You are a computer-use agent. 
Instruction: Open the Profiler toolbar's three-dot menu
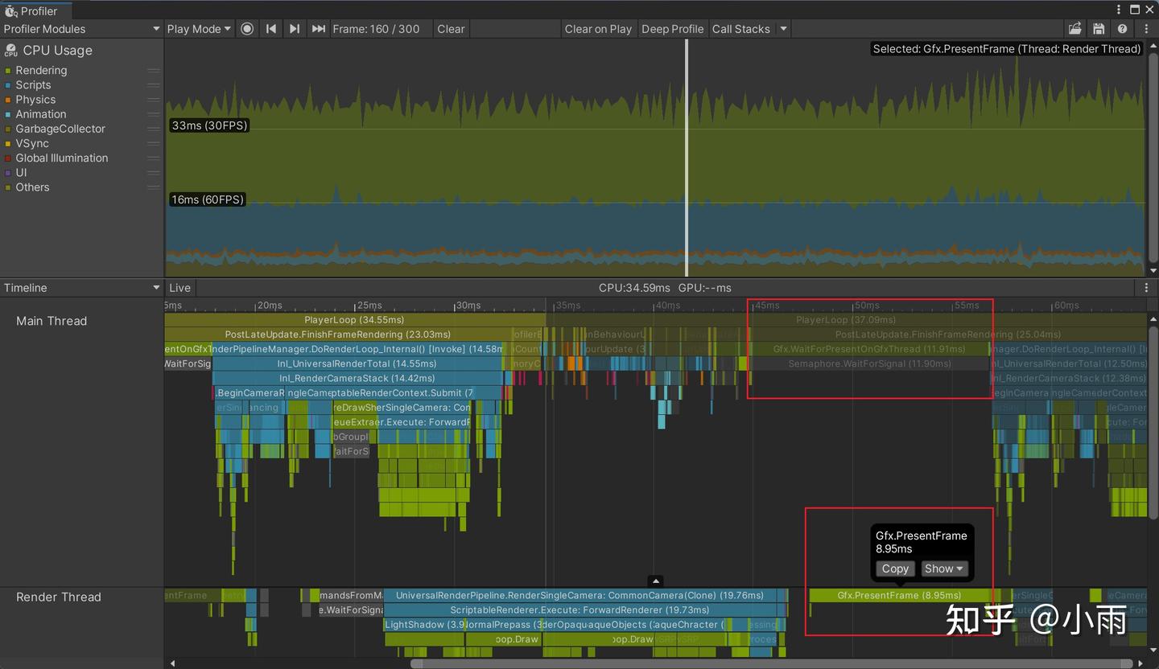click(x=1146, y=29)
